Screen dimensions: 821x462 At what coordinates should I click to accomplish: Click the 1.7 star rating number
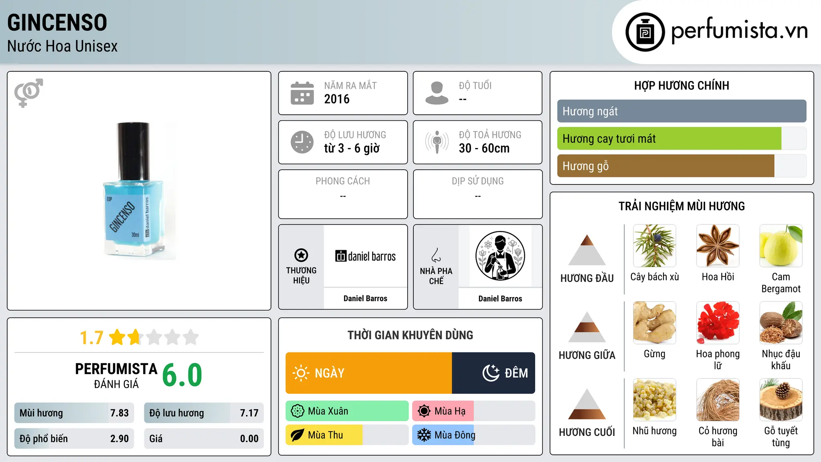(92, 338)
